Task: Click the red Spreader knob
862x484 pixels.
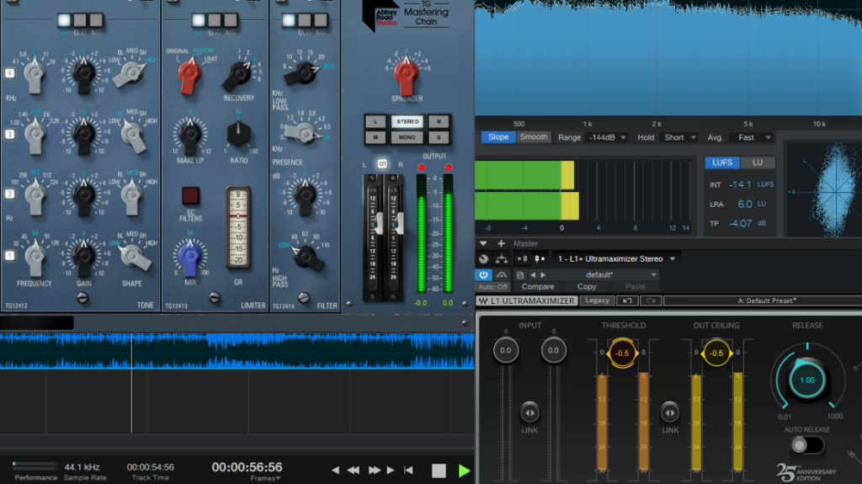Action: pos(407,76)
